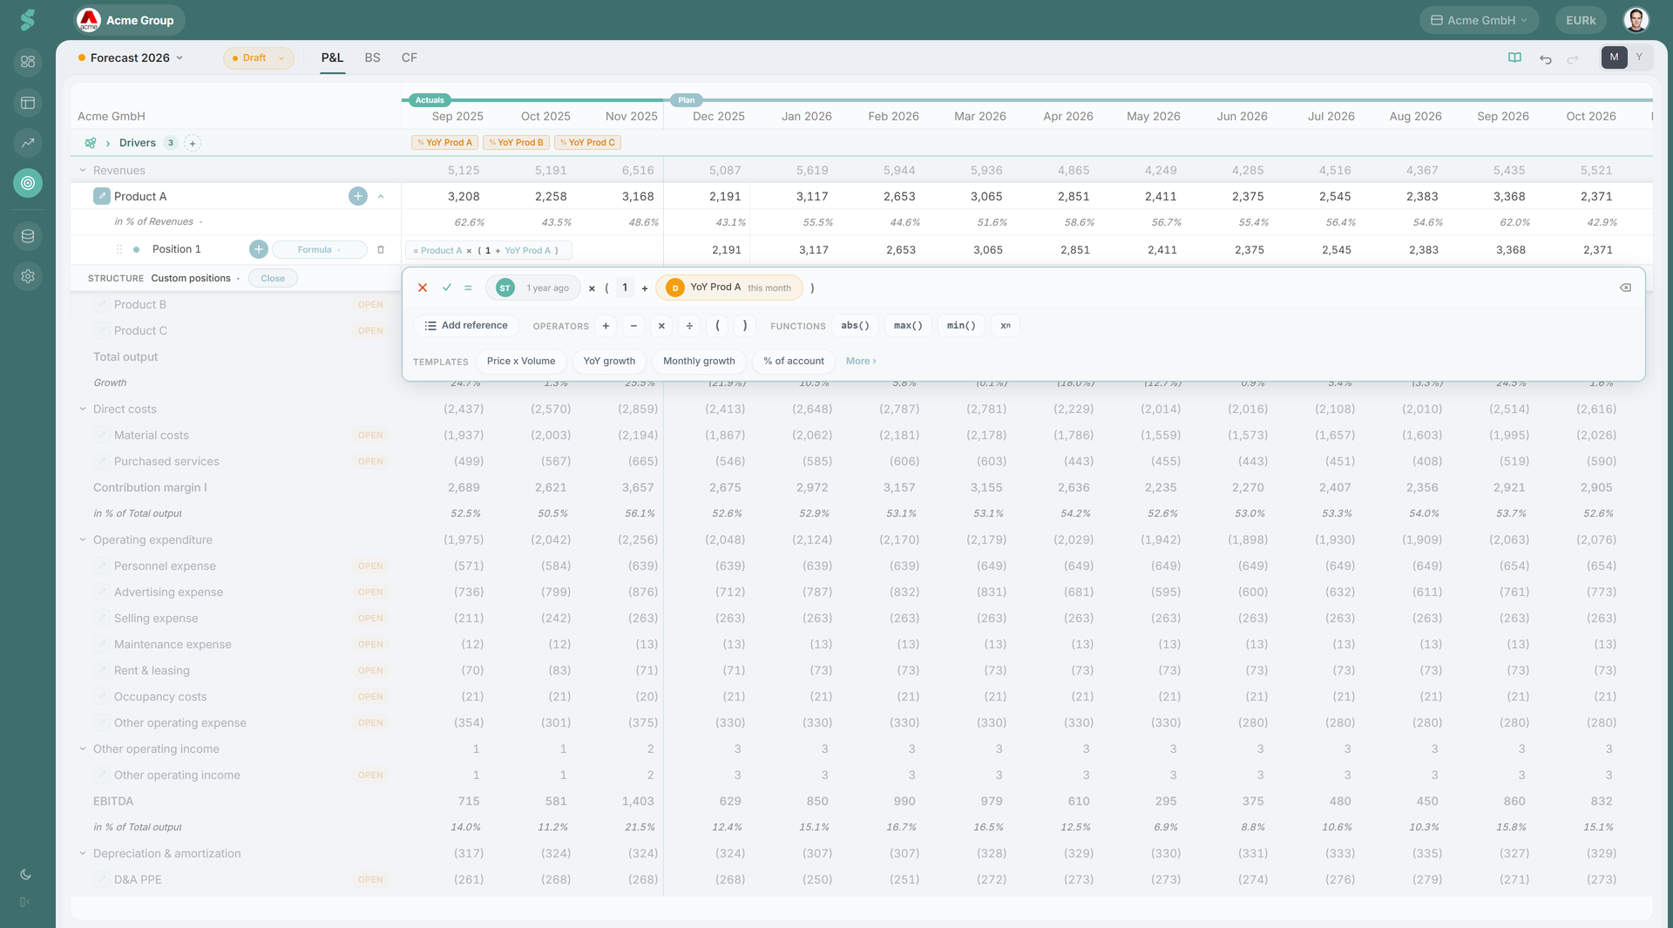Select the P&L tab
Image resolution: width=1673 pixels, height=928 pixels.
(x=332, y=58)
